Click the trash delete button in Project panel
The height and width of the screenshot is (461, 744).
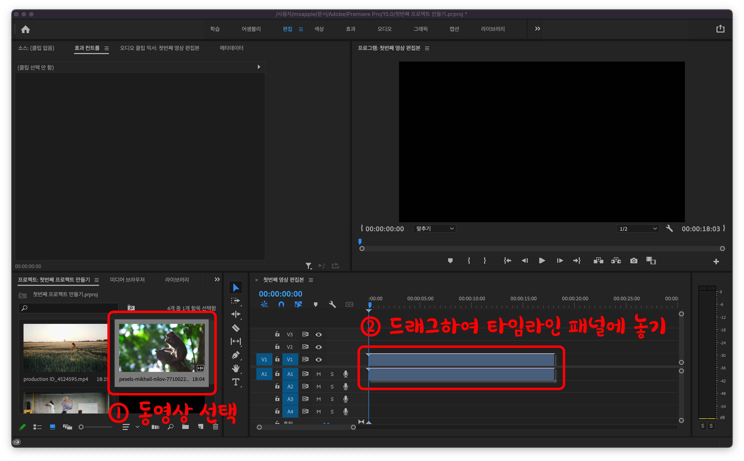[x=215, y=427]
